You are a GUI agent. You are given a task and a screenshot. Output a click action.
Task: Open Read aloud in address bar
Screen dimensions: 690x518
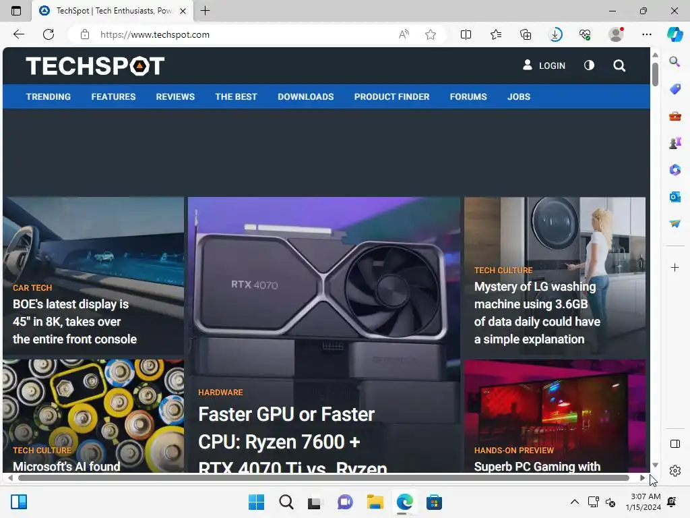click(x=404, y=34)
